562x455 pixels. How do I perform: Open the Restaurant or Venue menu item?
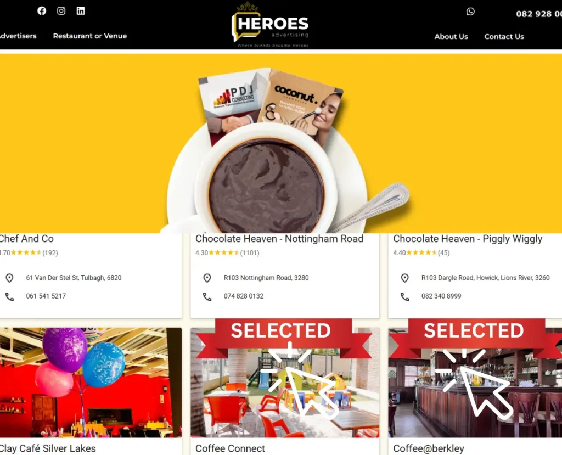[x=90, y=36]
